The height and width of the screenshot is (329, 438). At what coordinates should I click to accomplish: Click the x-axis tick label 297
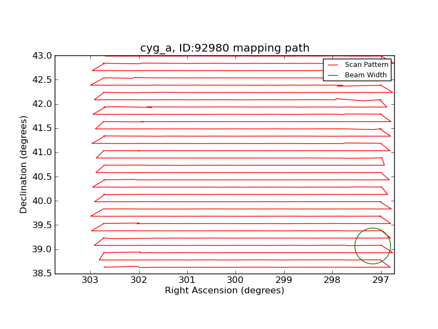tap(381, 280)
